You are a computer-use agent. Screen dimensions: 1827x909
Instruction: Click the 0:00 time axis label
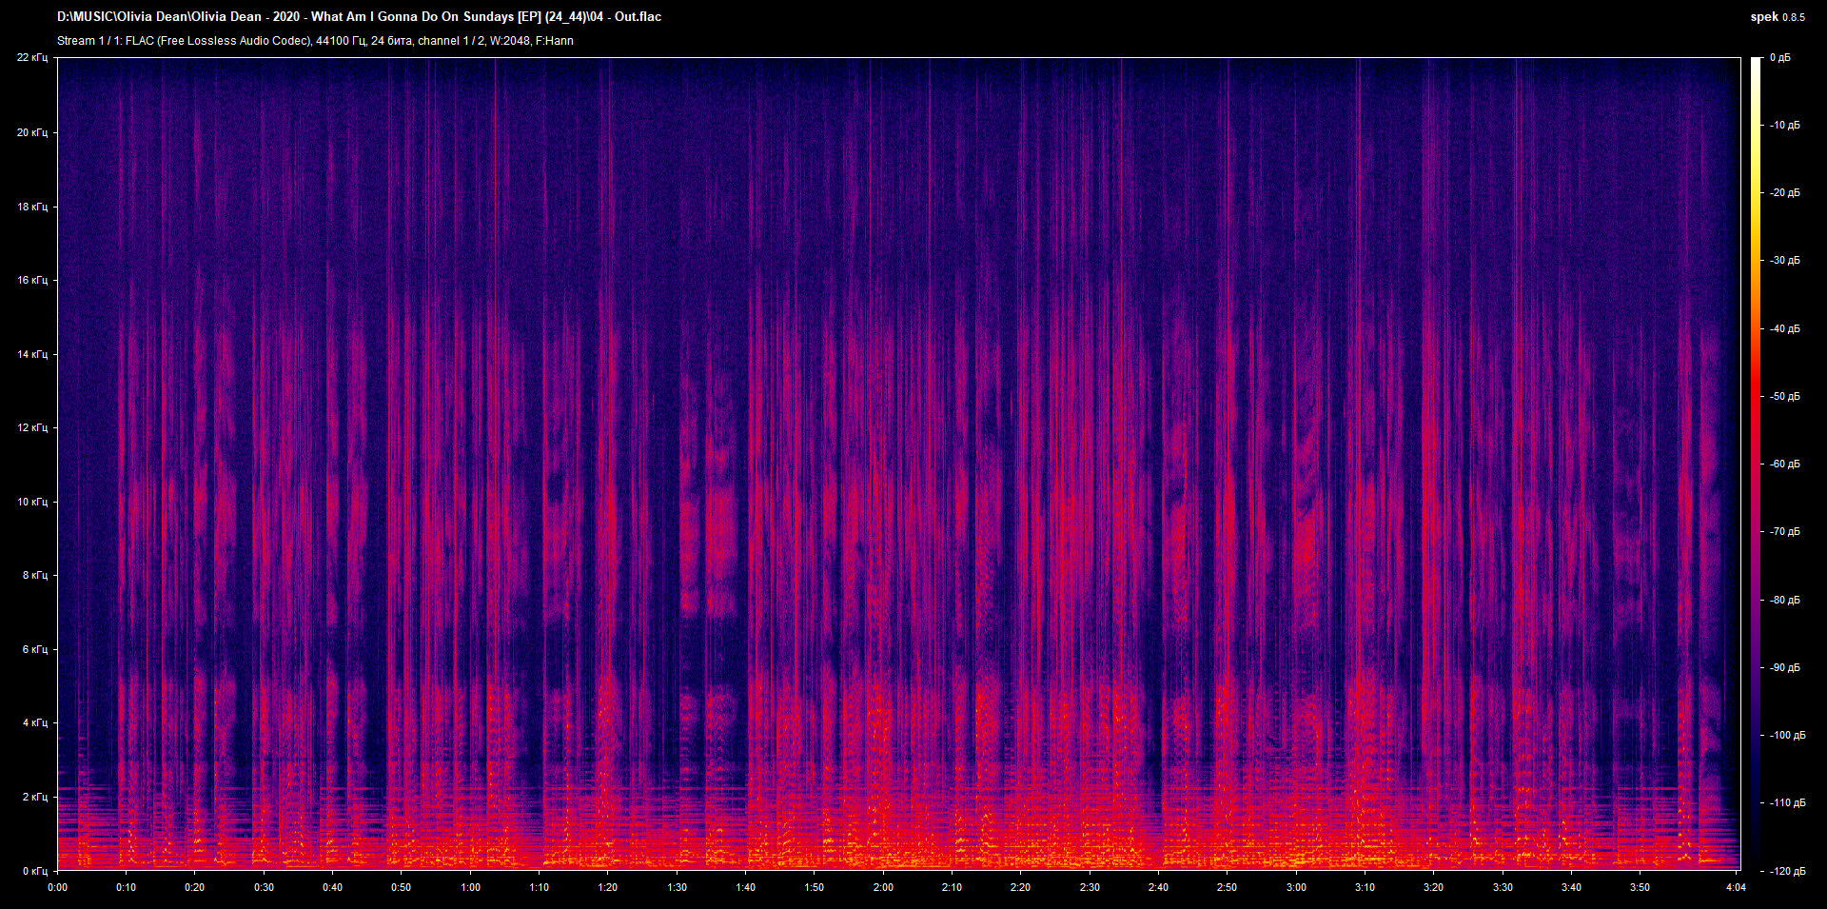pos(57,887)
